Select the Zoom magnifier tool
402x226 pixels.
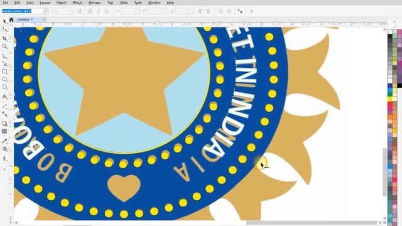coord(4,46)
